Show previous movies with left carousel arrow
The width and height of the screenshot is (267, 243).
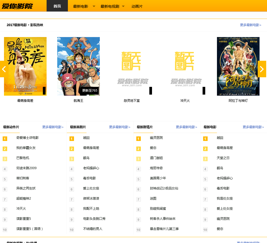[x=4, y=69]
